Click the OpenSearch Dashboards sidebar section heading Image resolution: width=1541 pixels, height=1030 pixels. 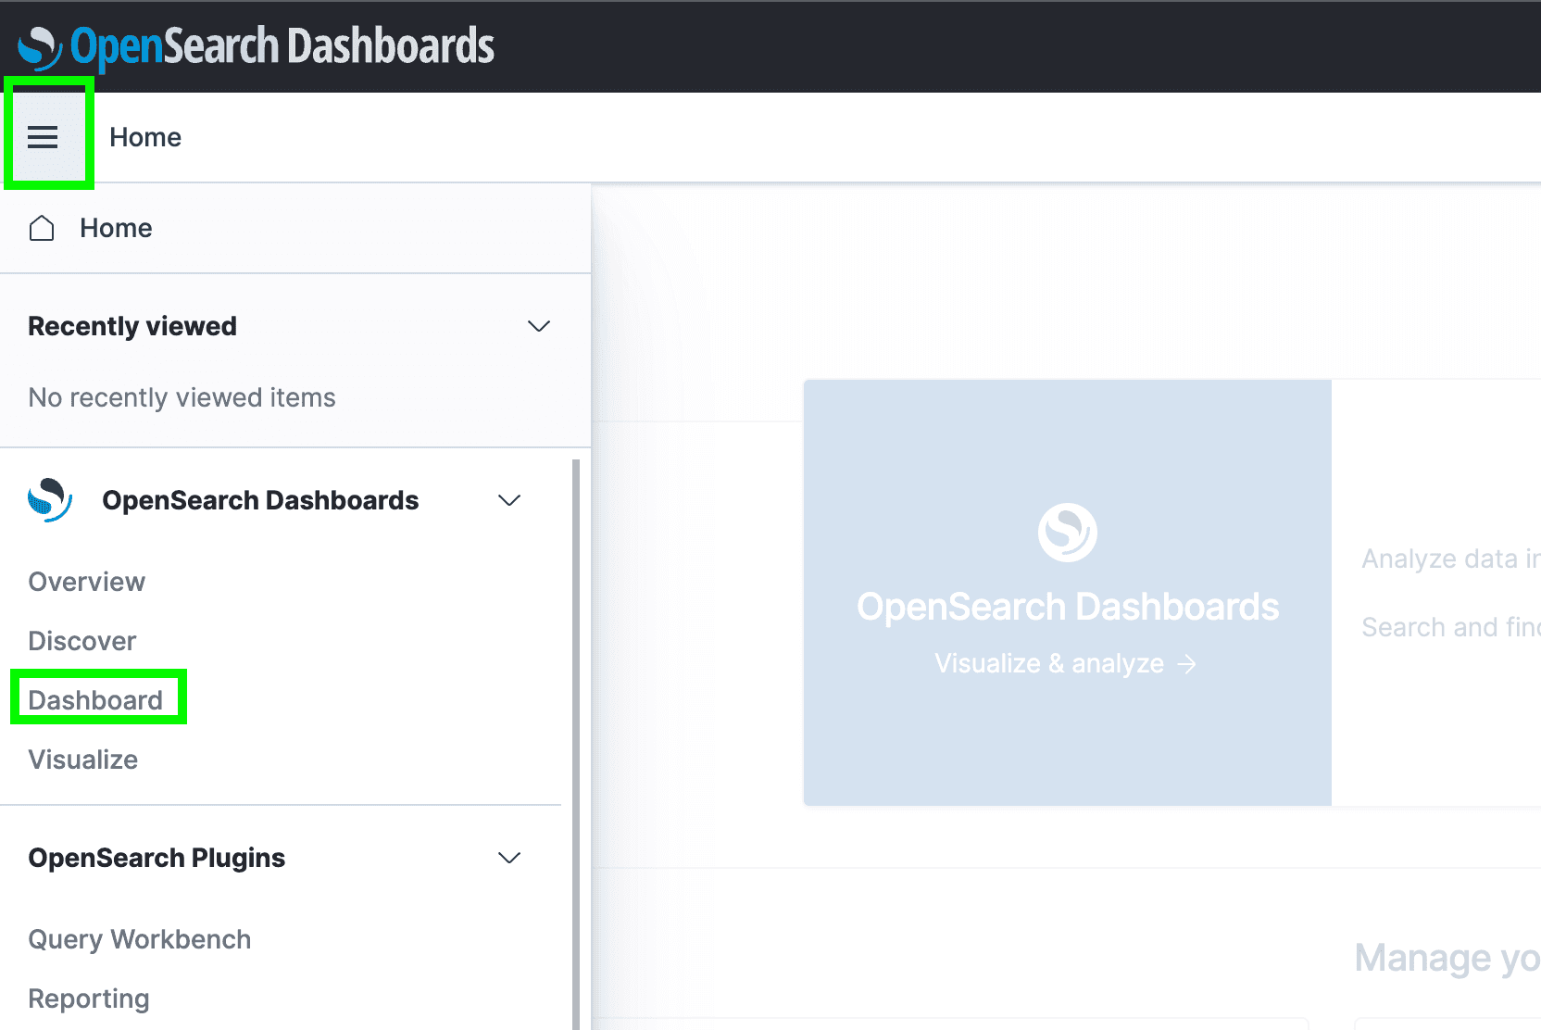tap(260, 500)
